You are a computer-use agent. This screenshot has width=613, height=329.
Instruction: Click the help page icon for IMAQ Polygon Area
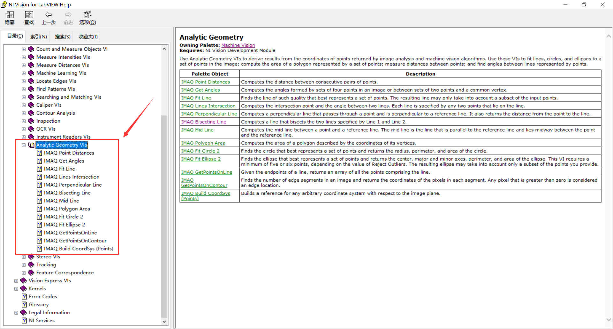point(40,209)
